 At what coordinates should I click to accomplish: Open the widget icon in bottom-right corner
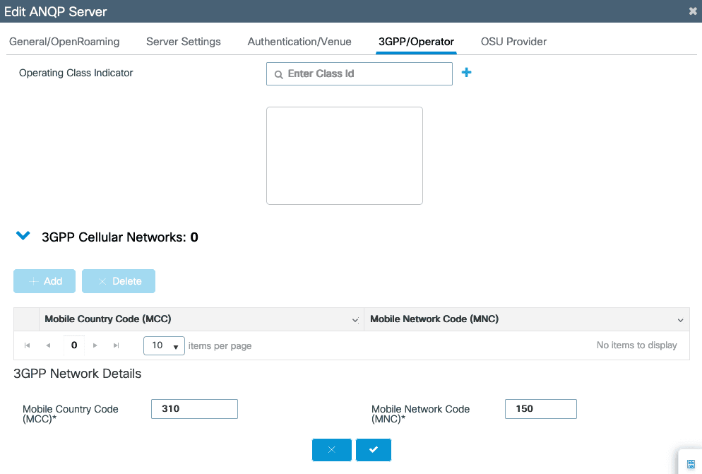click(690, 463)
